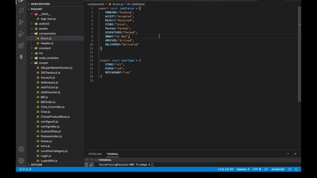The height and width of the screenshot is (178, 317).
Task: Open Chat.js file
Action: coord(45,112)
